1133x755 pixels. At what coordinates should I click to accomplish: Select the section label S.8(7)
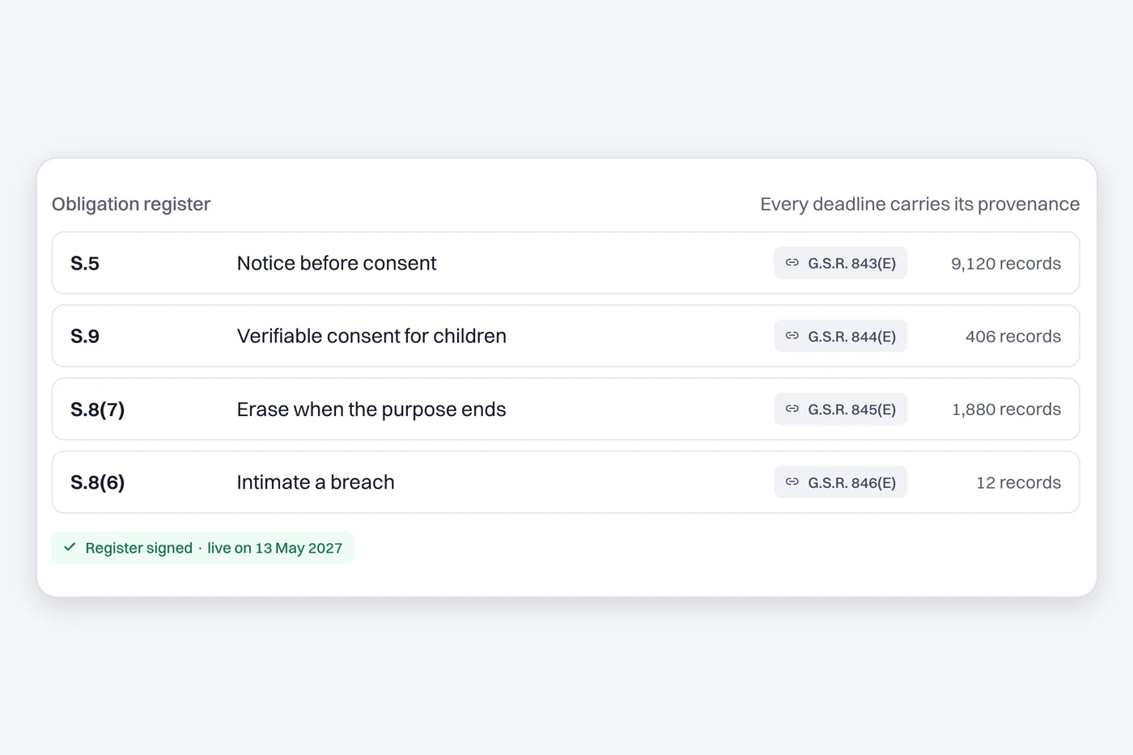98,409
